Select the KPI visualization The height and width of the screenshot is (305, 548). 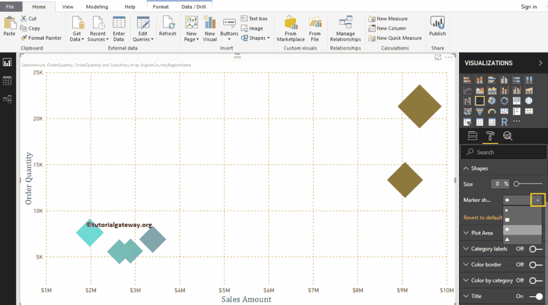(x=529, y=111)
